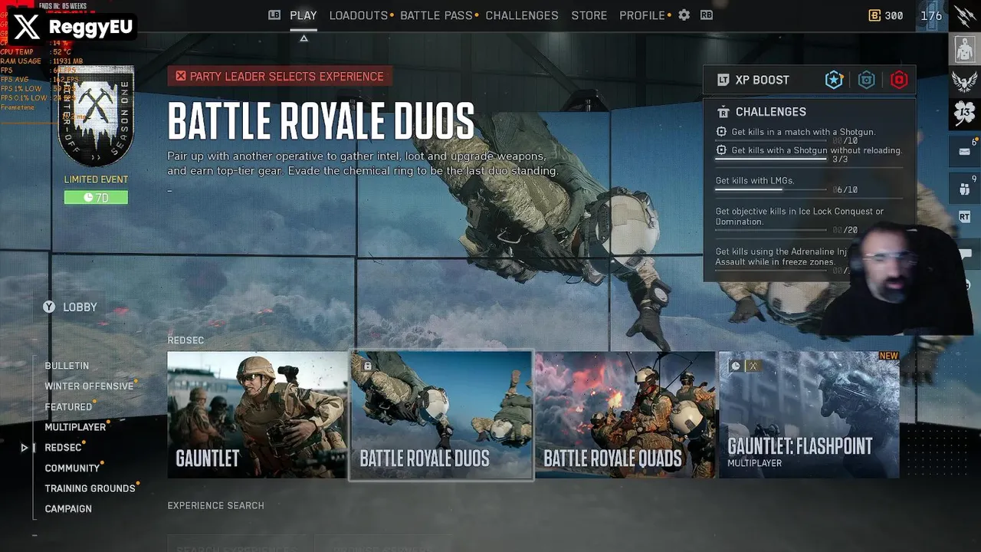Open the BATTLE PASS tab
Screen dimensions: 981x552
coord(436,15)
